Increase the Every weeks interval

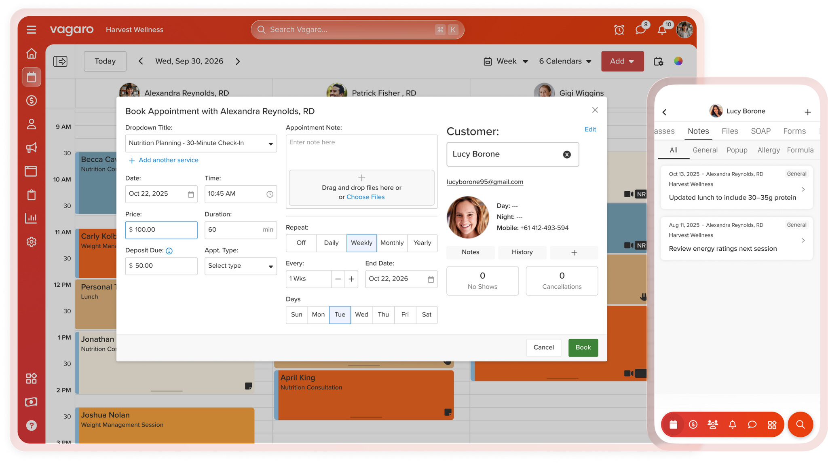(x=351, y=279)
